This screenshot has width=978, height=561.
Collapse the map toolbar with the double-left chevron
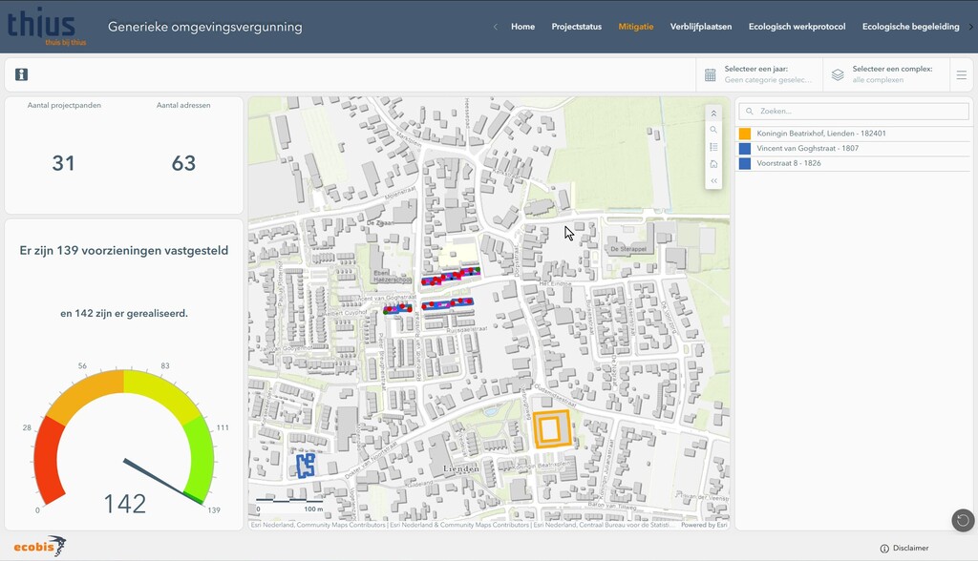pyautogui.click(x=713, y=180)
